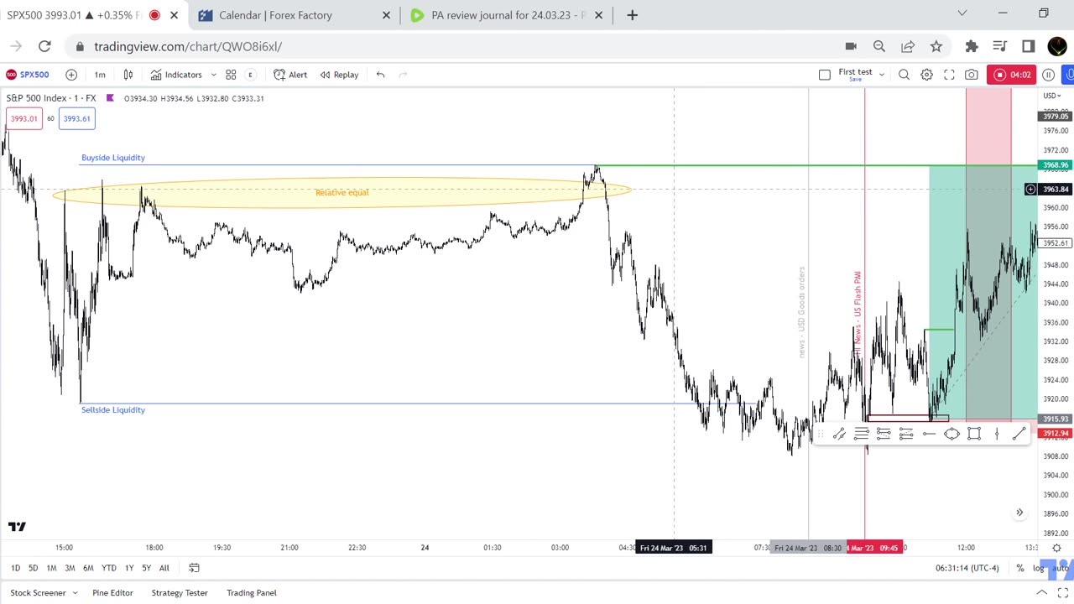Click the red 3993.01 sell button
1074x604 pixels.
23,118
